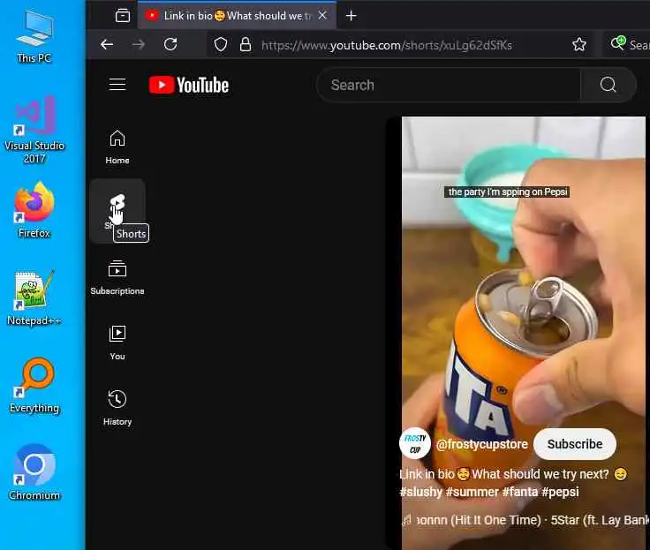
Task: Select Visual Studio 2017 desktop shortcut
Action: [x=34, y=129]
